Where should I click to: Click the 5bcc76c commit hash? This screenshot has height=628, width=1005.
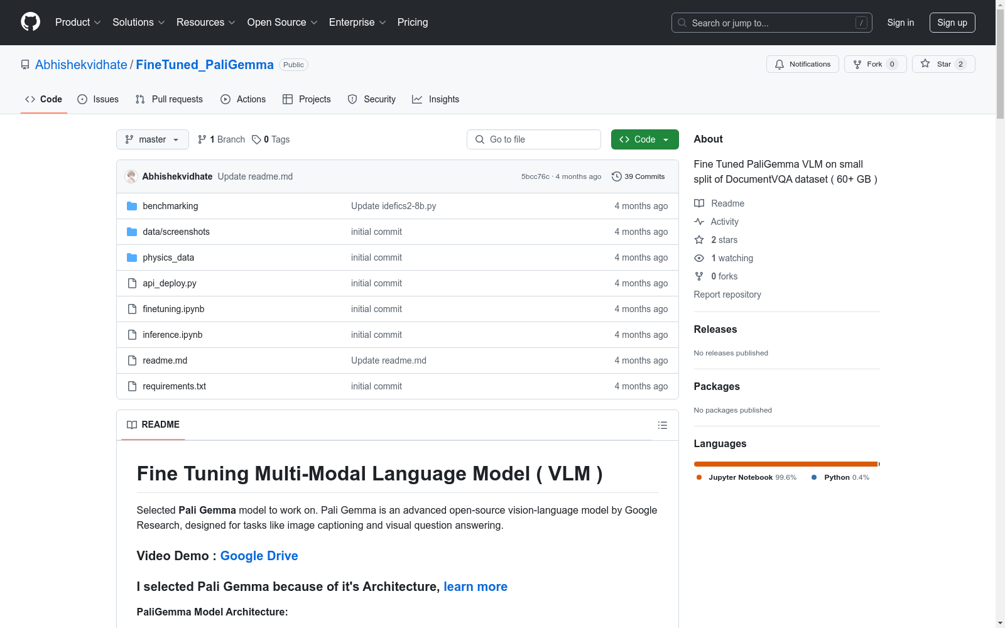click(535, 176)
